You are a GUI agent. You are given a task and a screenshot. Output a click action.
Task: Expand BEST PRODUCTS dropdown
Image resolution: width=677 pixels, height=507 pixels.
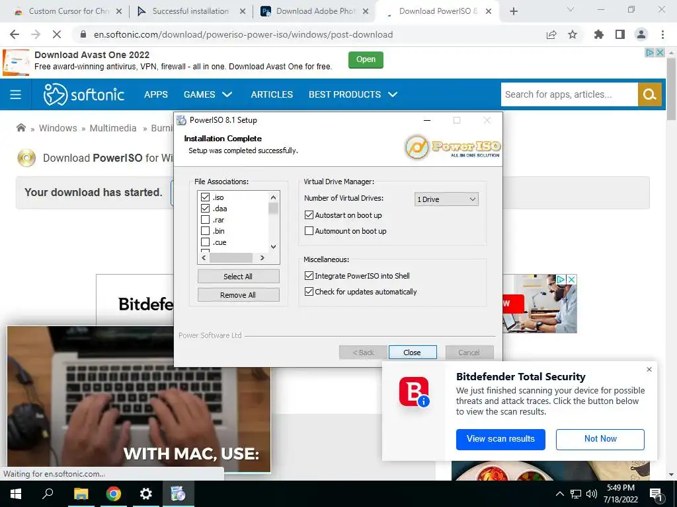click(x=393, y=94)
